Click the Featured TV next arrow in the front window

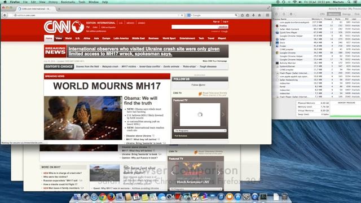[x=223, y=114]
